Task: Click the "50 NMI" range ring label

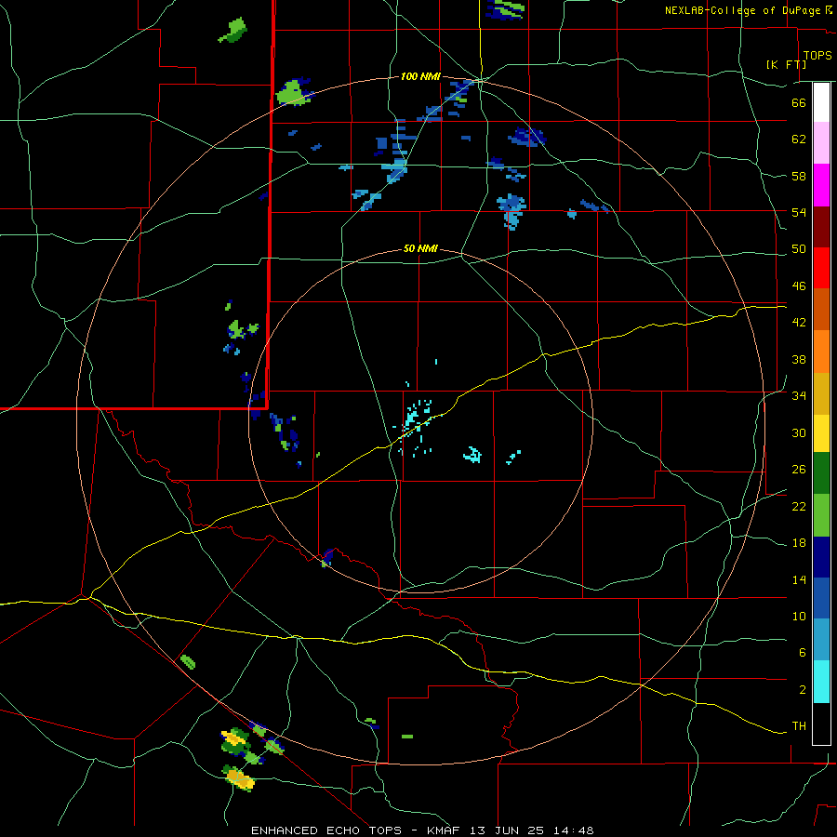Action: click(x=420, y=248)
